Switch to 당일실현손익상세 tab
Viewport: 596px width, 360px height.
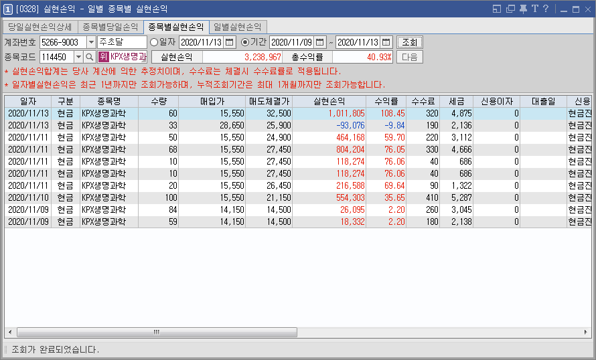[x=40, y=27]
